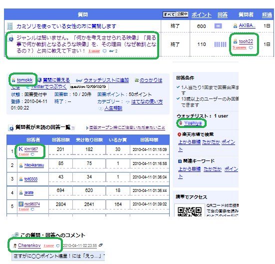Click avatar icon beside jelate
This screenshot has width=275, height=264.
coord(21,192)
